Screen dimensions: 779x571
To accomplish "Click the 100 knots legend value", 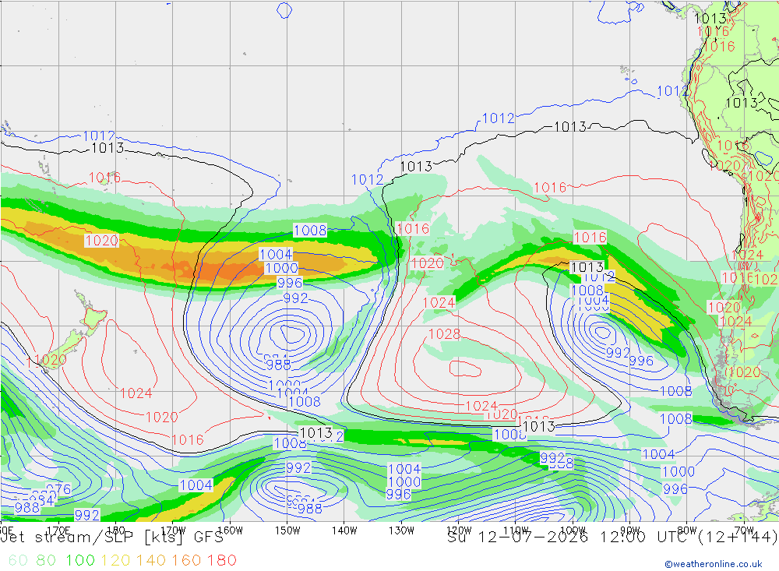I will [80, 560].
